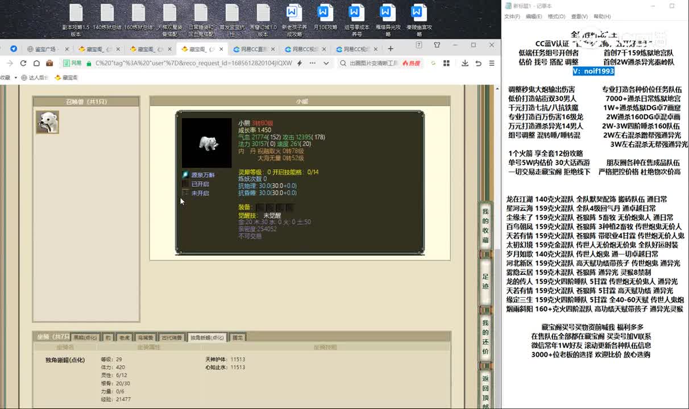The width and height of the screenshot is (689, 409).
Task: Click the briefcase icon beside home button
Action: [x=49, y=63]
